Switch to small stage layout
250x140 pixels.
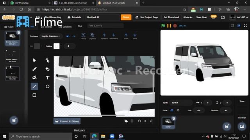232,26
